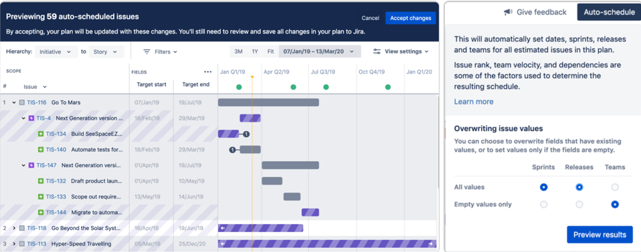This screenshot has height=252, width=641.
Task: Click the Filters funnel icon
Action: (147, 52)
